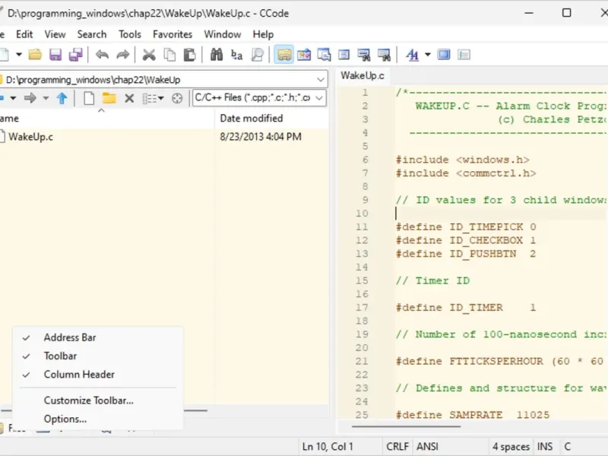Click the Open folder toolbar icon

pyautogui.click(x=35, y=55)
